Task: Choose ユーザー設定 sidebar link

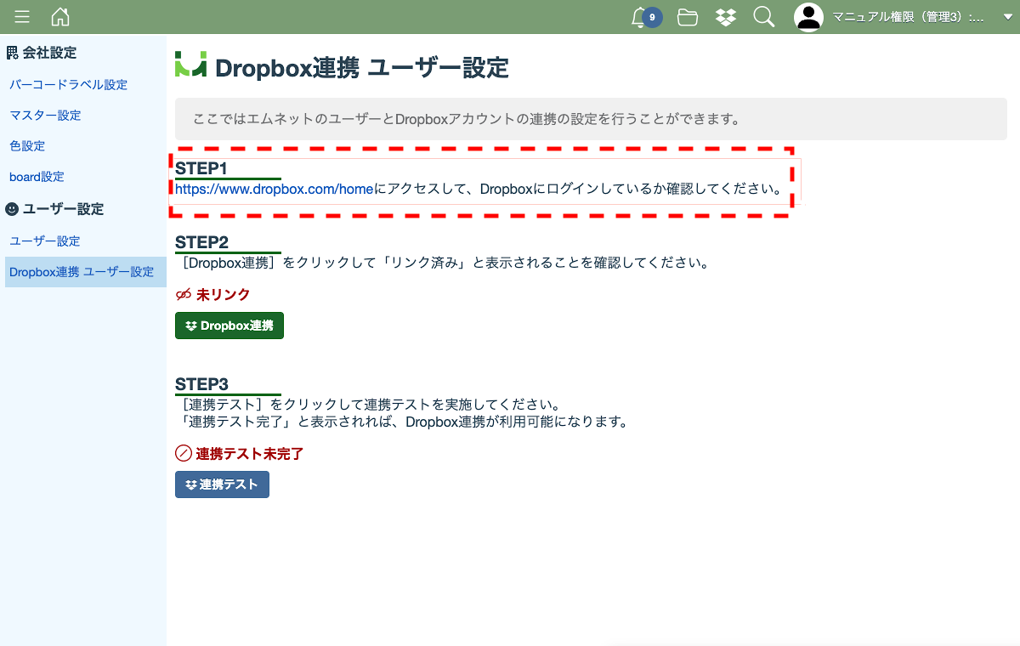Action: 44,241
